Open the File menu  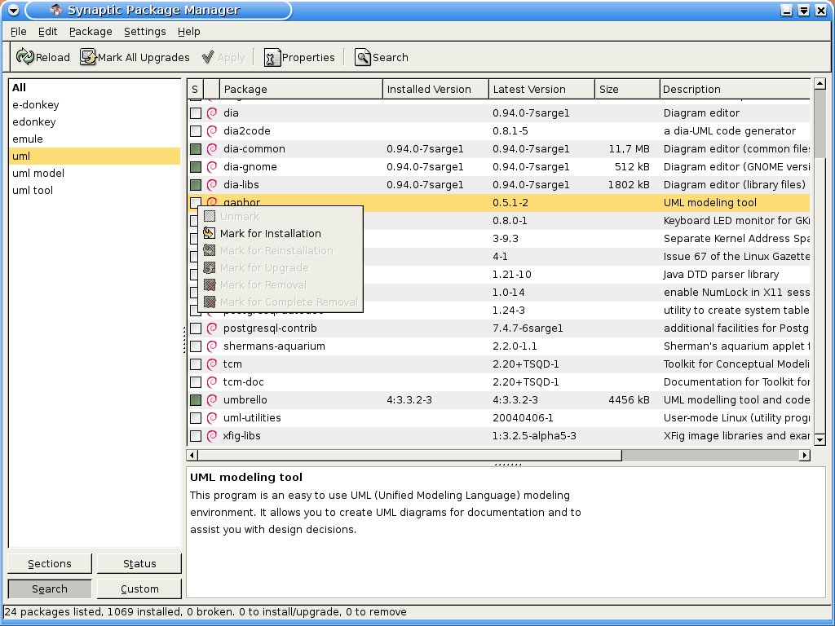[18, 32]
